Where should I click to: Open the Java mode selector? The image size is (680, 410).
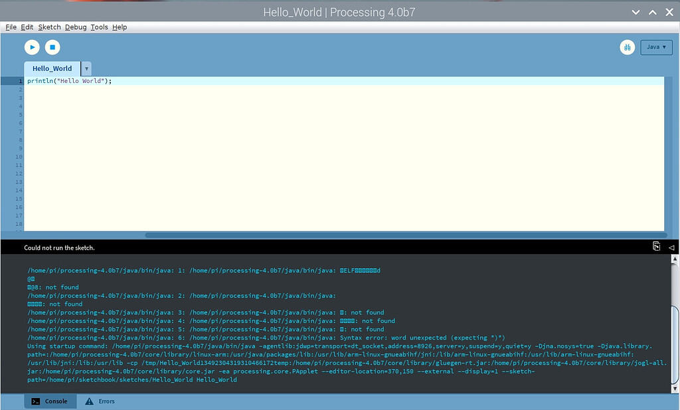tap(656, 47)
